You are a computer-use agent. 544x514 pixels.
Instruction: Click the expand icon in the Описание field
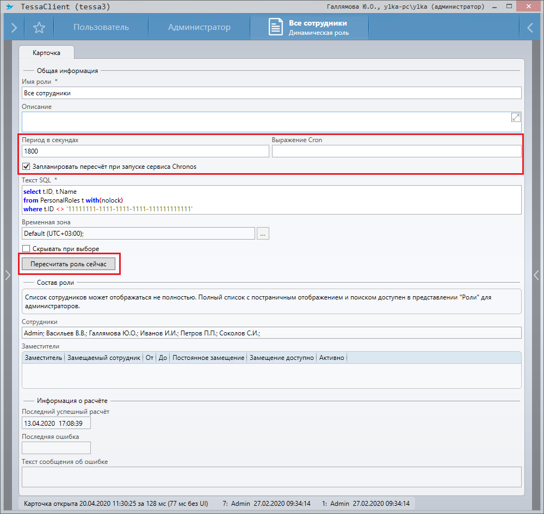coord(516,117)
